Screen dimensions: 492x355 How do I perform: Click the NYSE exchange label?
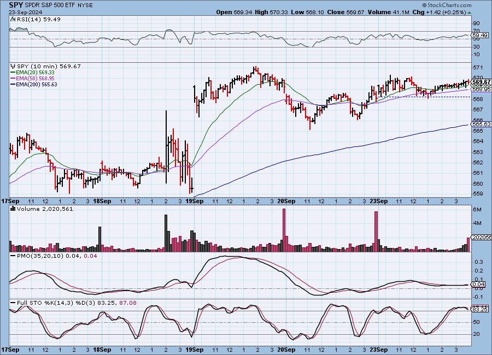click(x=84, y=5)
